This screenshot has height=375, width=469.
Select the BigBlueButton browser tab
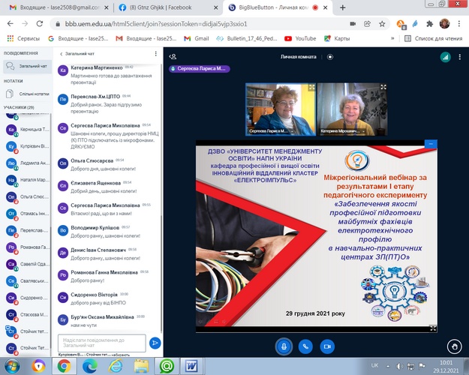277,7
